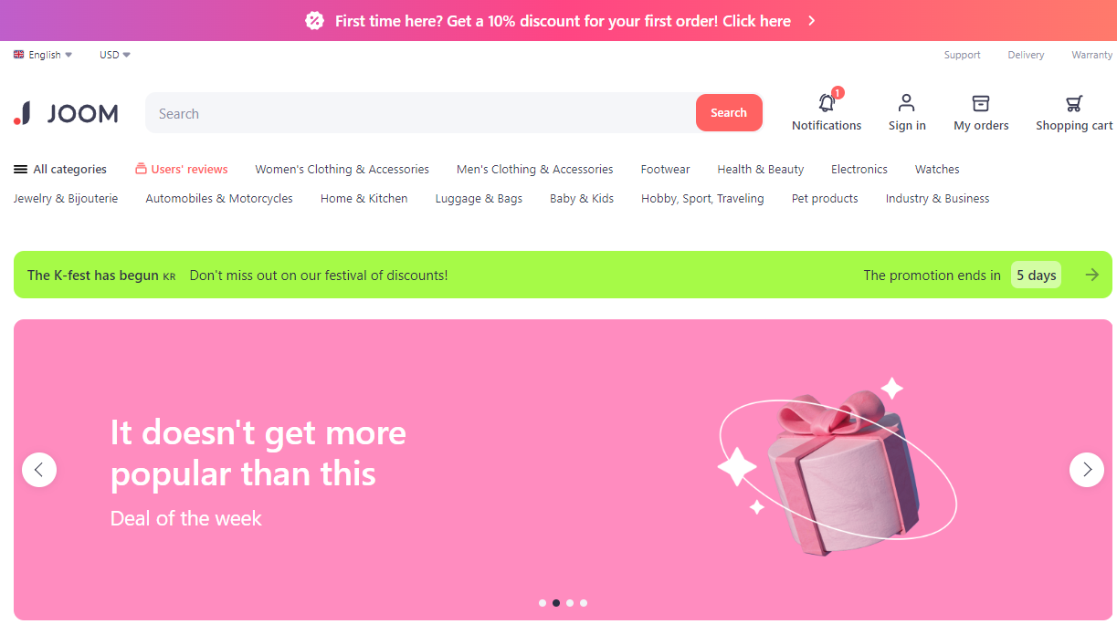Open the K-fest promotion arrow
1117x624 pixels.
[1091, 275]
